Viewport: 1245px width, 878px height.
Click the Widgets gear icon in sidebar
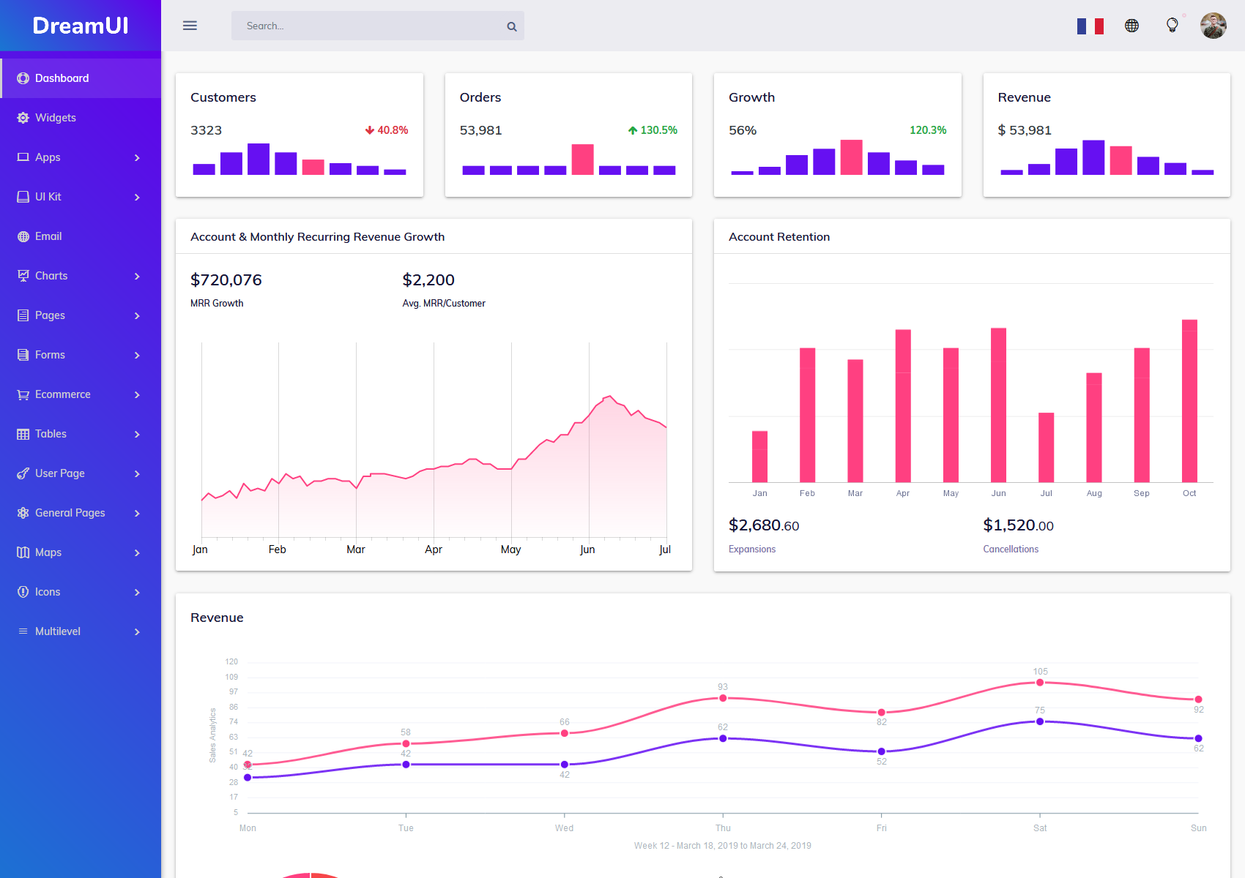point(23,118)
